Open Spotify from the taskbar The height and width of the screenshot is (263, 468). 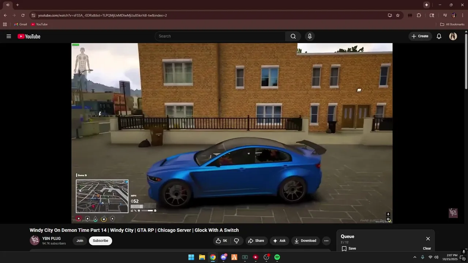(277, 257)
